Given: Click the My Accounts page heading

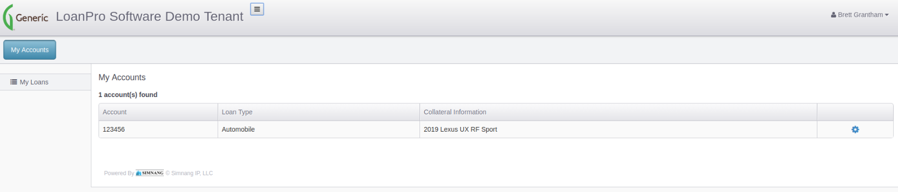Looking at the screenshot, I should [122, 77].
